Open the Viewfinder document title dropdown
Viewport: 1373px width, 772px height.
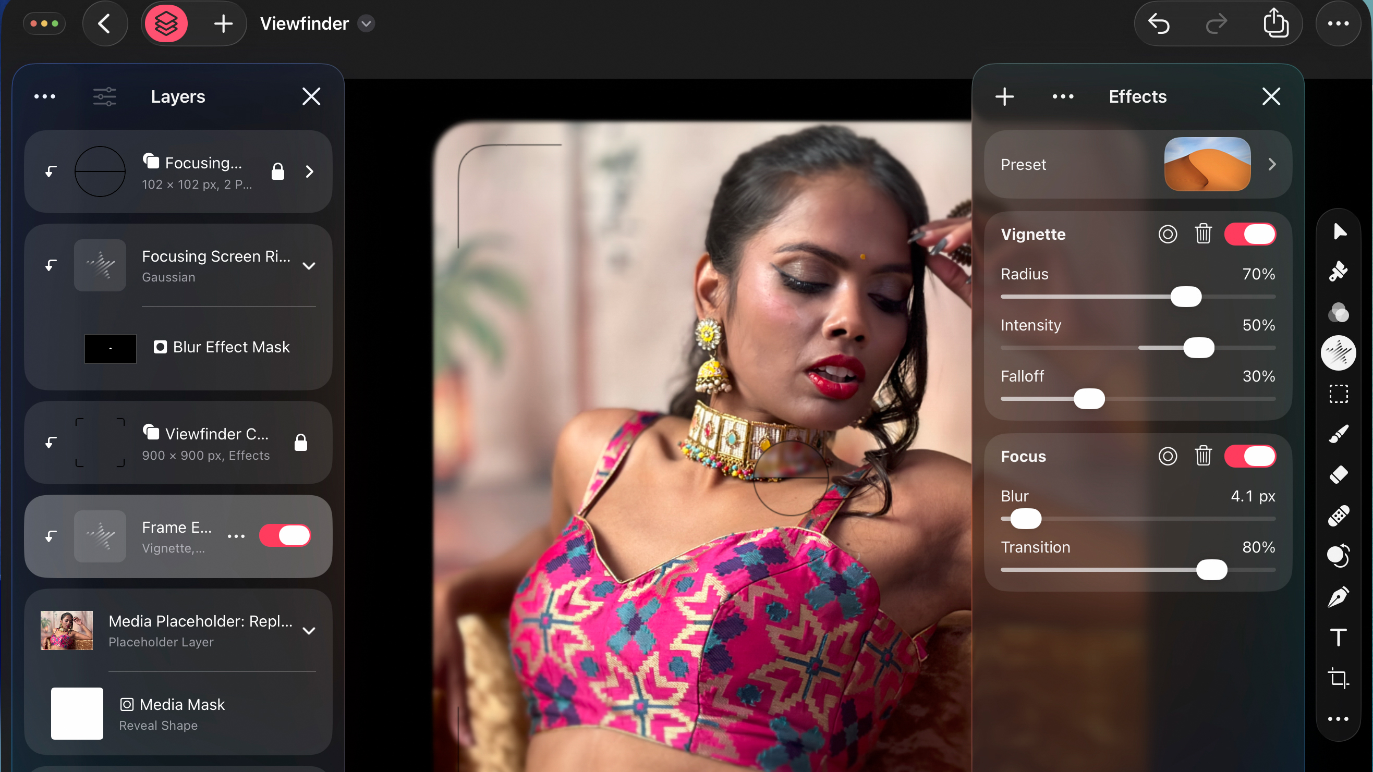366,23
